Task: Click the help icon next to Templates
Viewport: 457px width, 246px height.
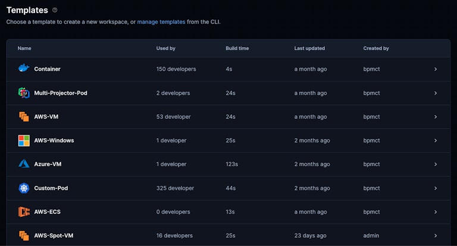Action: [55, 10]
